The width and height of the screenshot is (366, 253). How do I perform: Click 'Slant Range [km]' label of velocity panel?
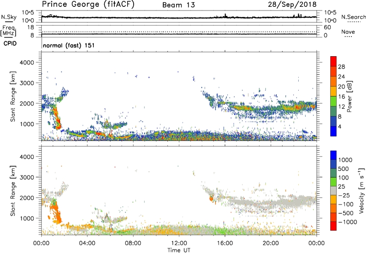[13, 191]
